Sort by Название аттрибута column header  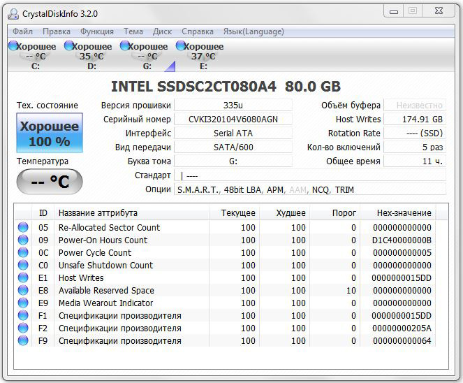coord(132,213)
